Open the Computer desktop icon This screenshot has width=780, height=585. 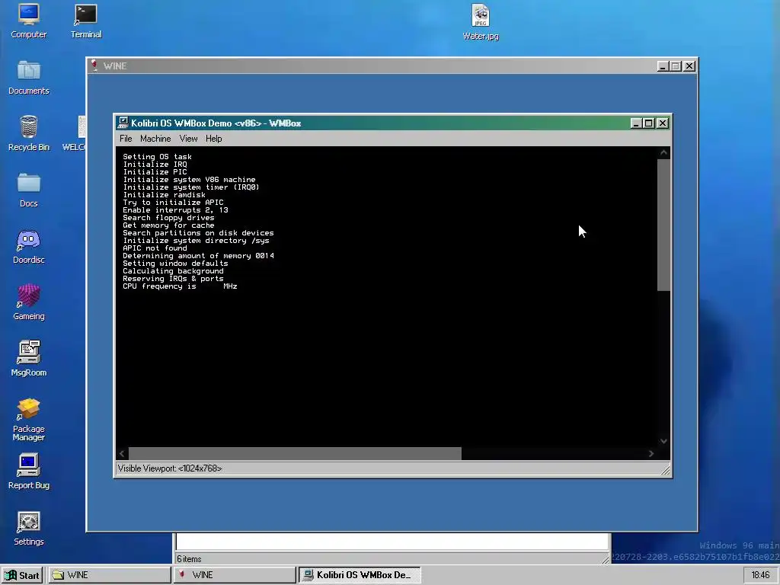(x=29, y=21)
